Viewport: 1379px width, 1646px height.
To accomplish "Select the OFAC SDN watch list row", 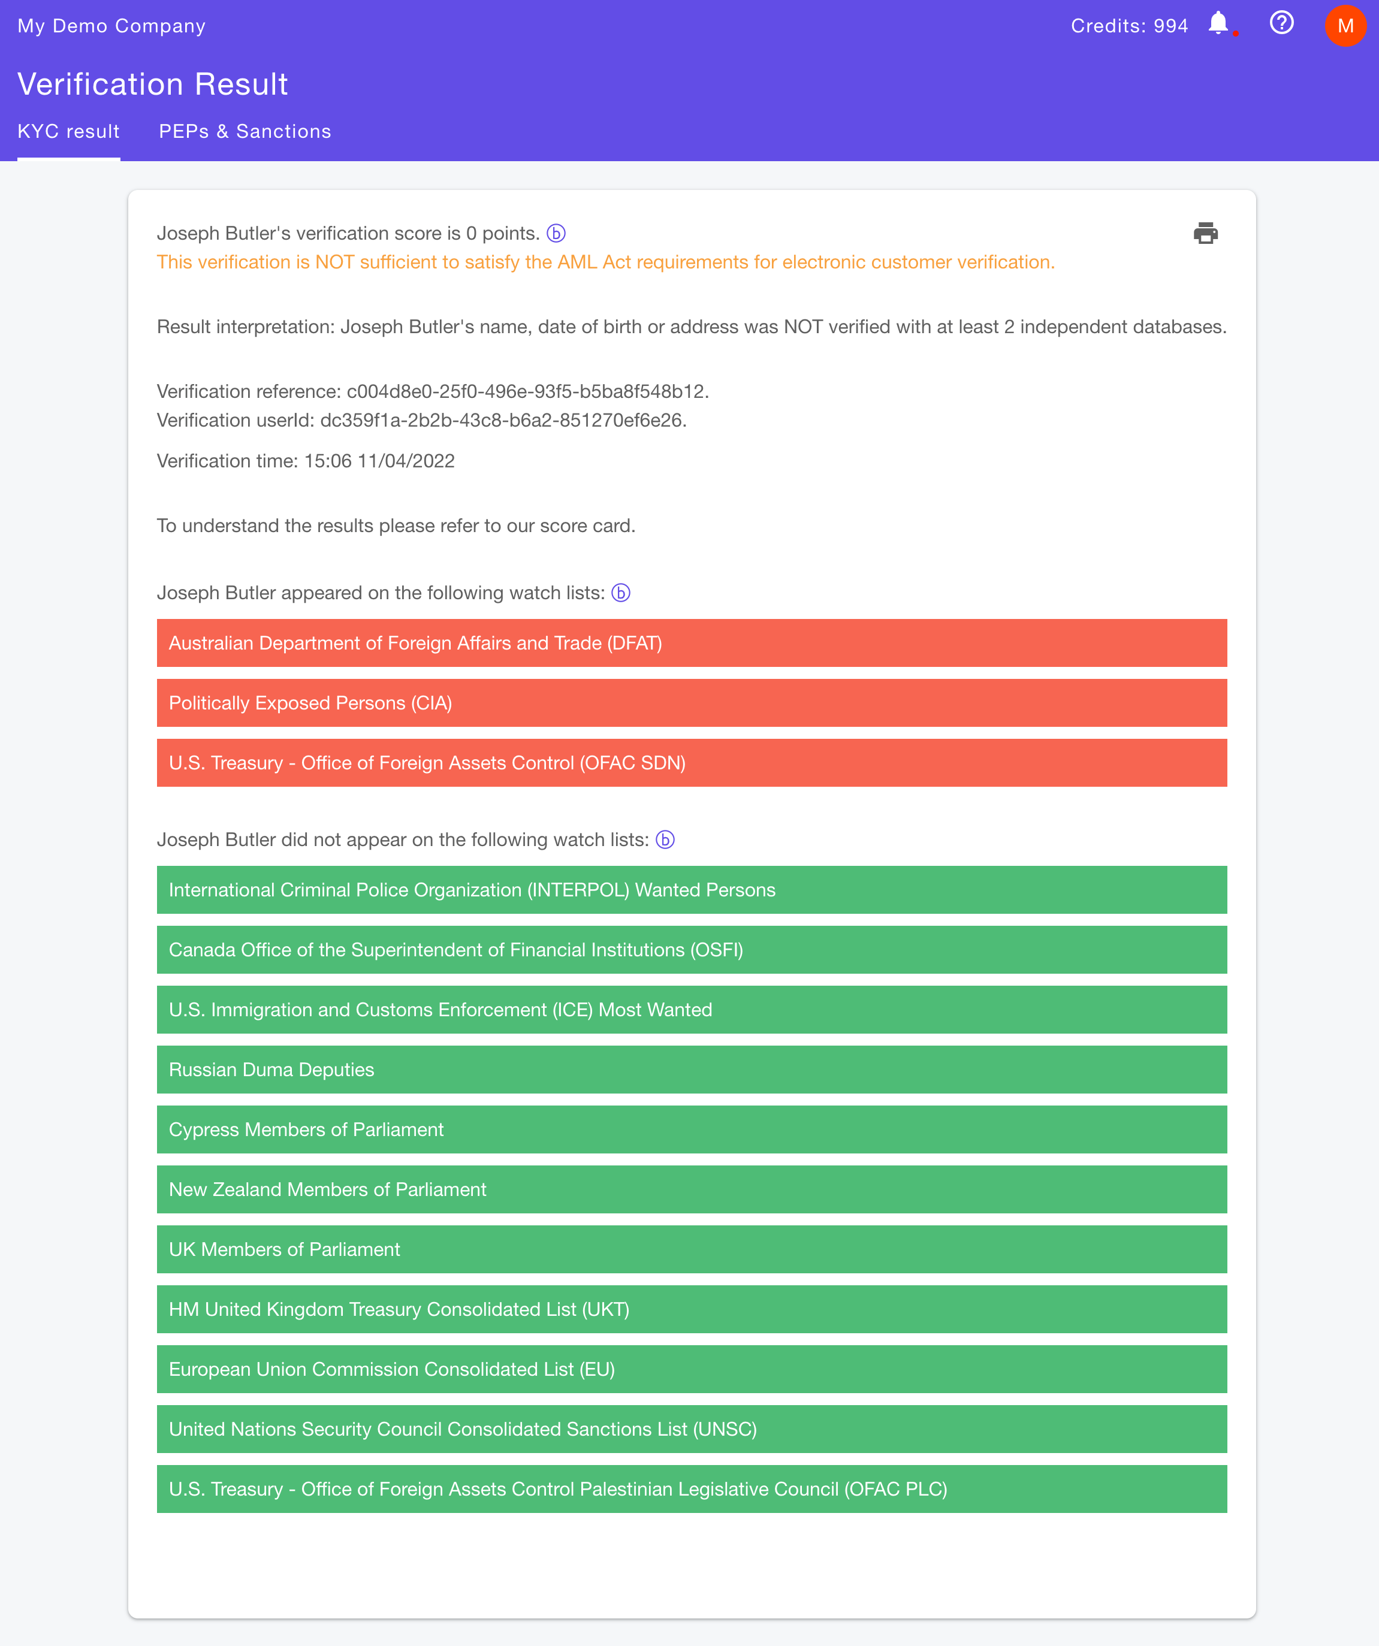I will 692,763.
